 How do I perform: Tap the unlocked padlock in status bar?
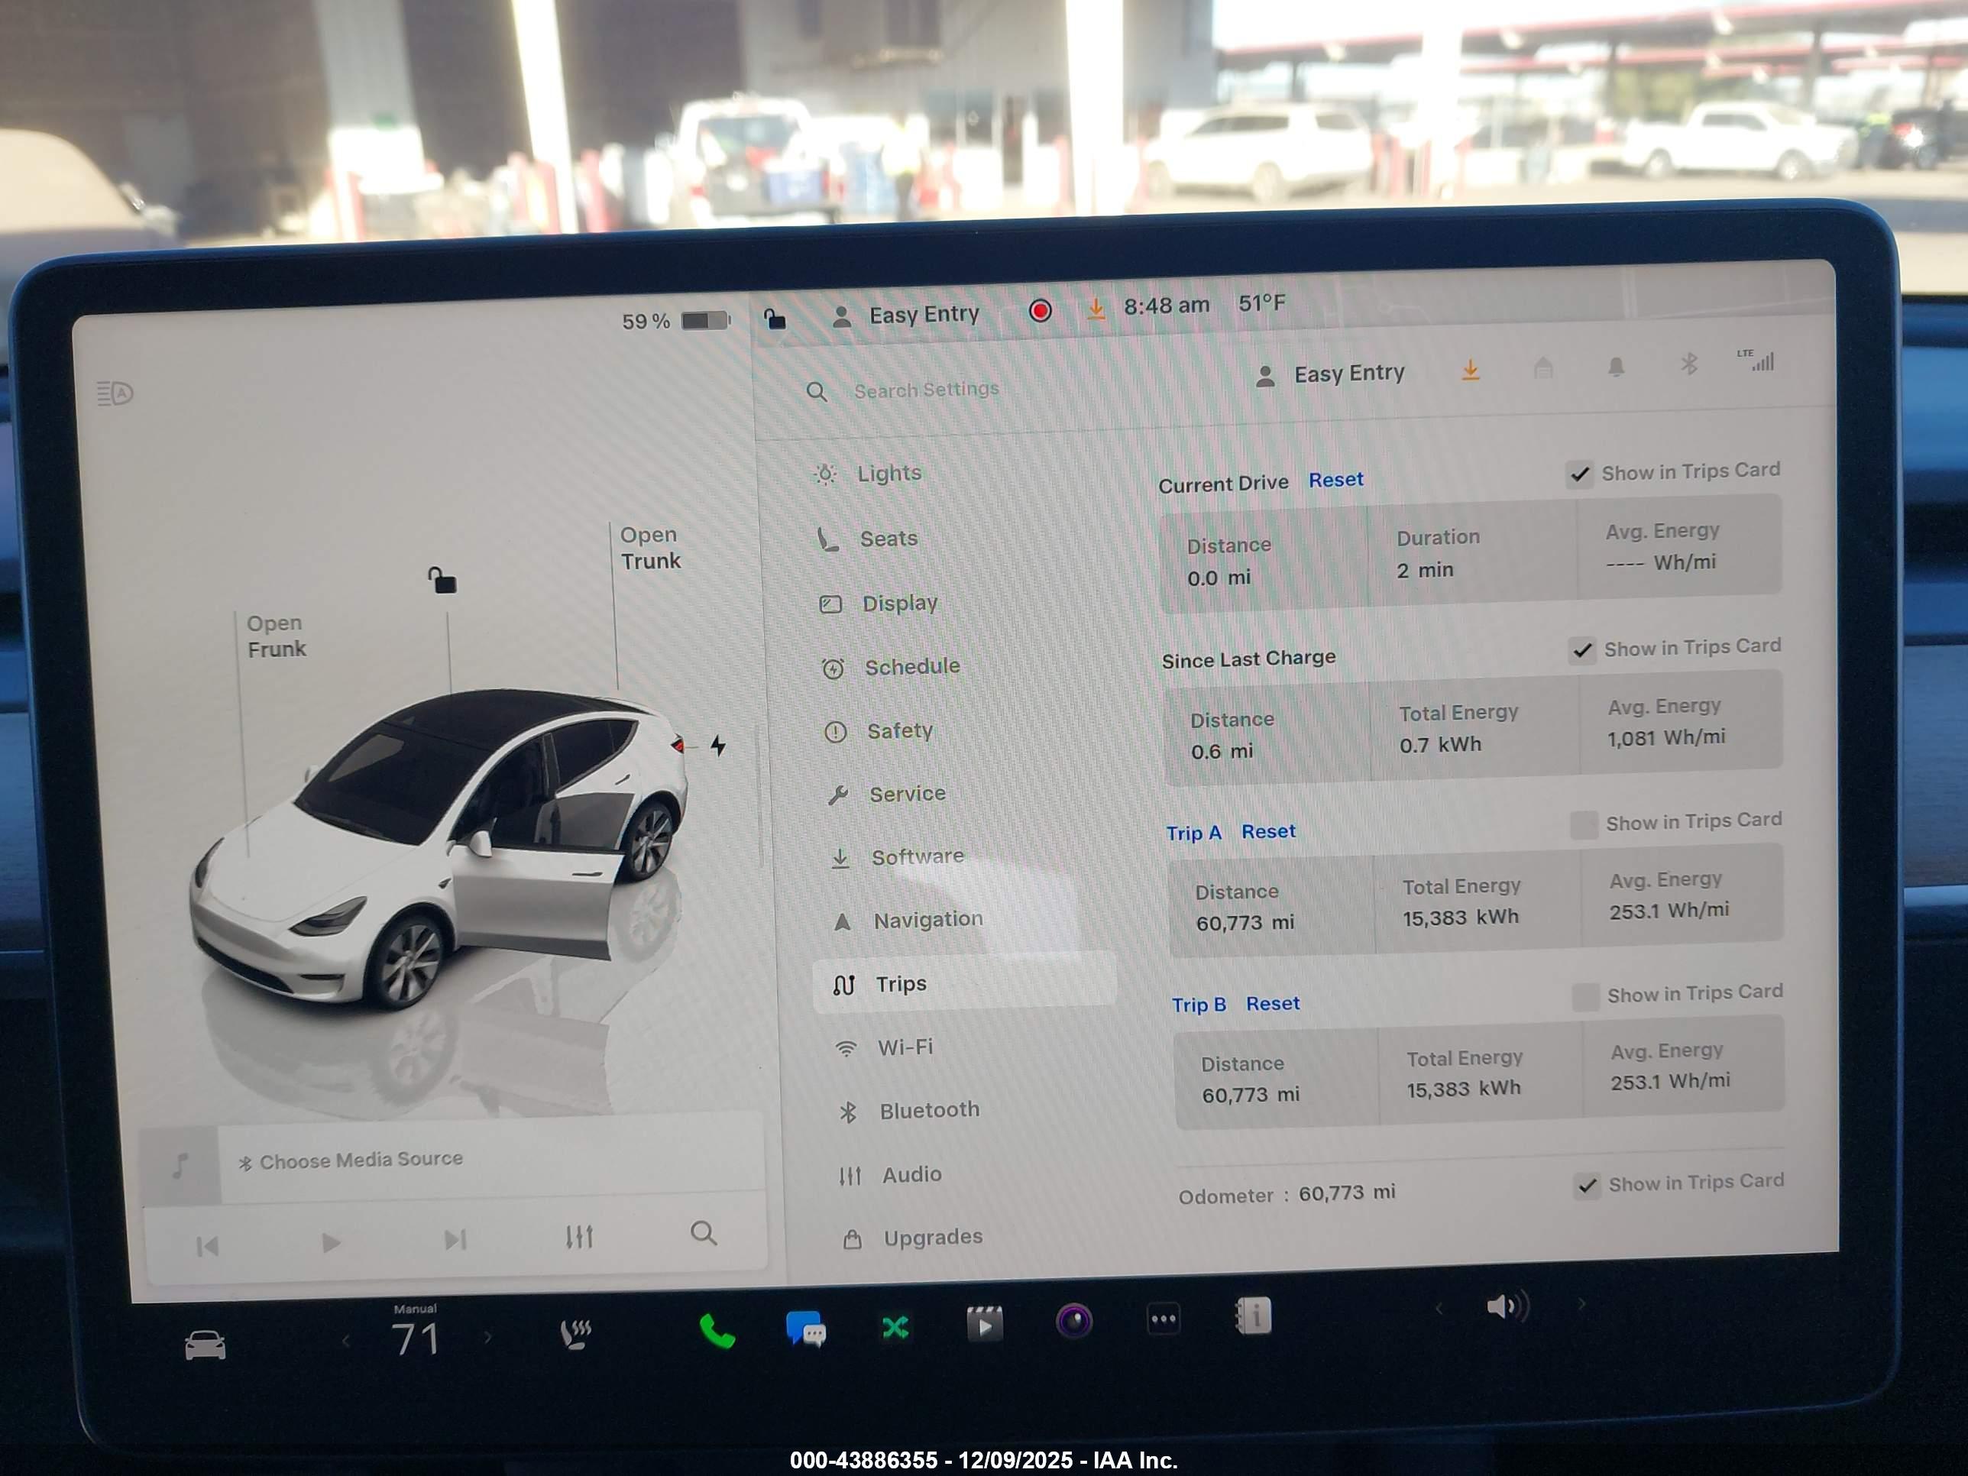coord(775,318)
